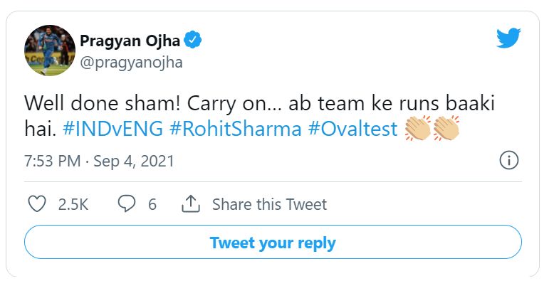The height and width of the screenshot is (286, 554).
Task: Click the tweet info icon
Action: [508, 160]
